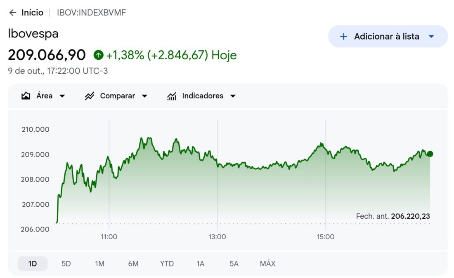This screenshot has height=278, width=454.
Task: Click the 209.000 y-axis label
Action: point(35,154)
